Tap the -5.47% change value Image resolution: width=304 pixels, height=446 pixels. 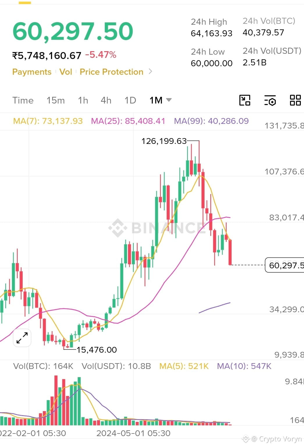click(101, 55)
